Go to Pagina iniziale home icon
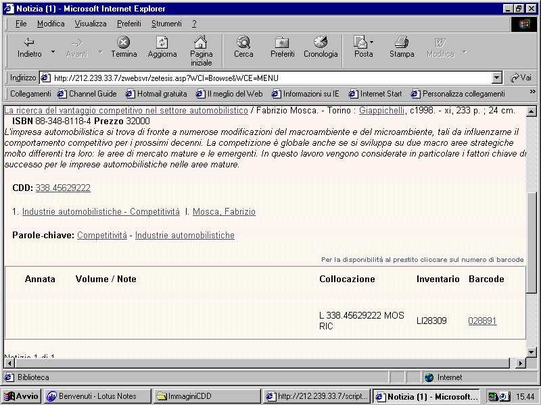 (x=201, y=43)
